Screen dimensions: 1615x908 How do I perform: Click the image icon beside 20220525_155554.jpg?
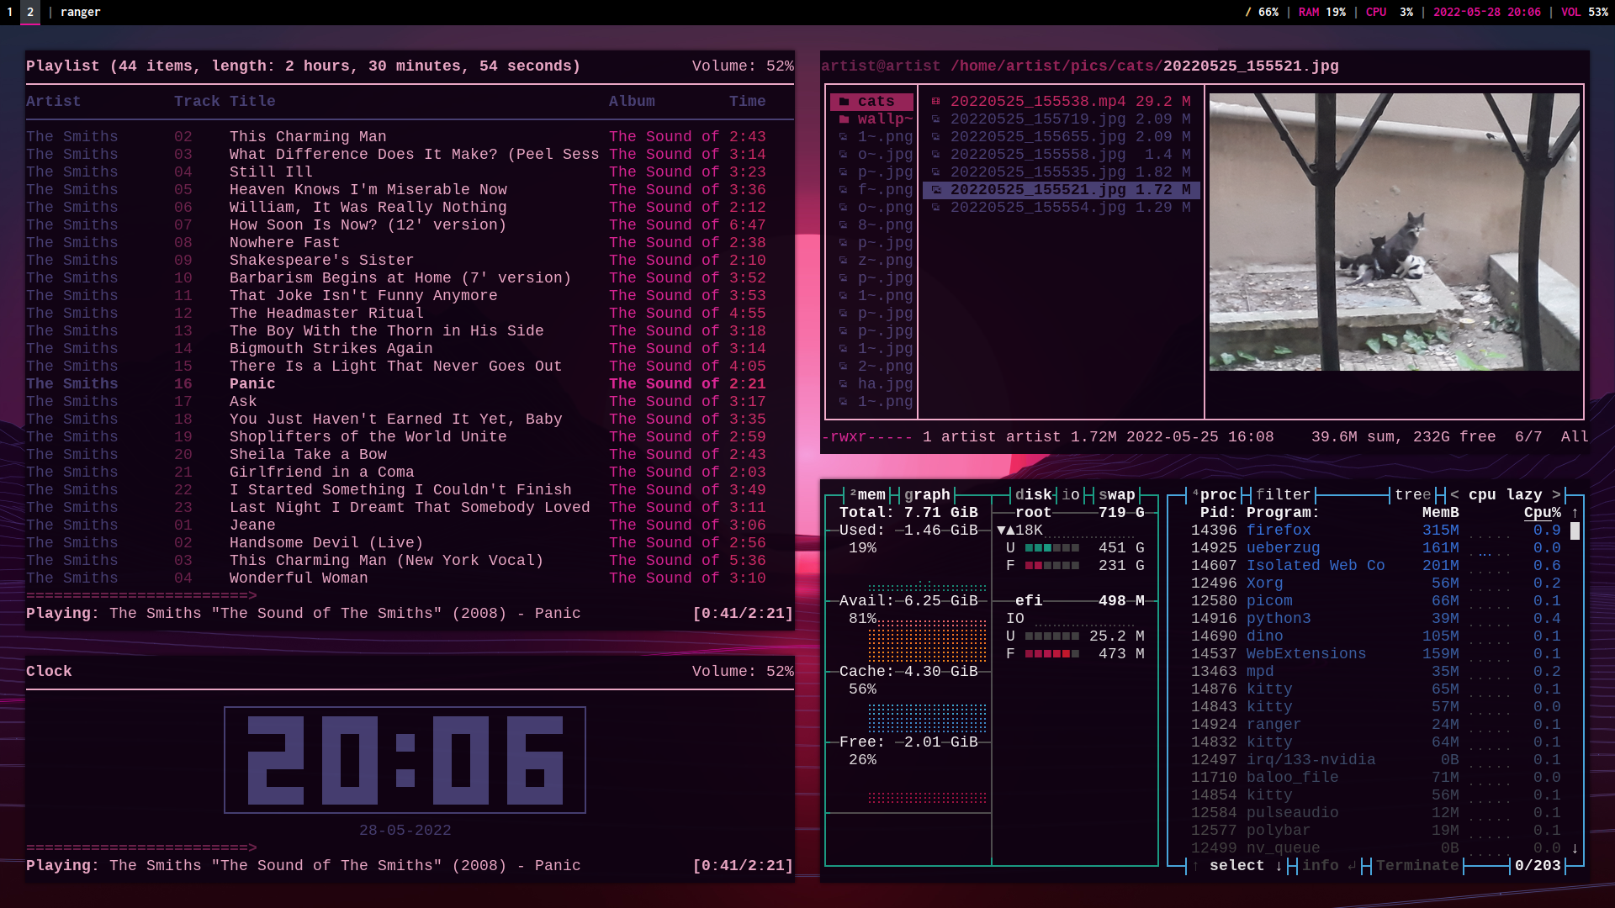pyautogui.click(x=936, y=208)
